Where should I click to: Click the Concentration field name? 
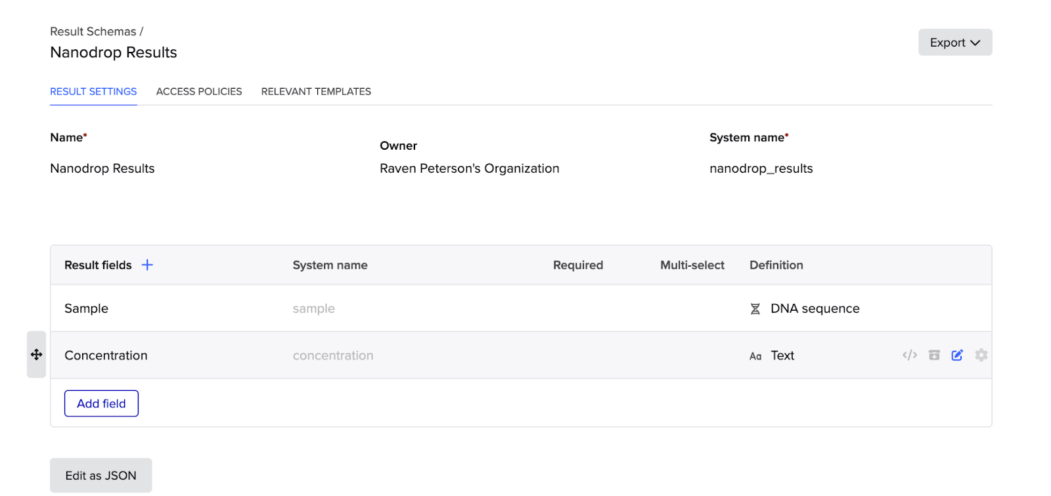[x=106, y=355]
